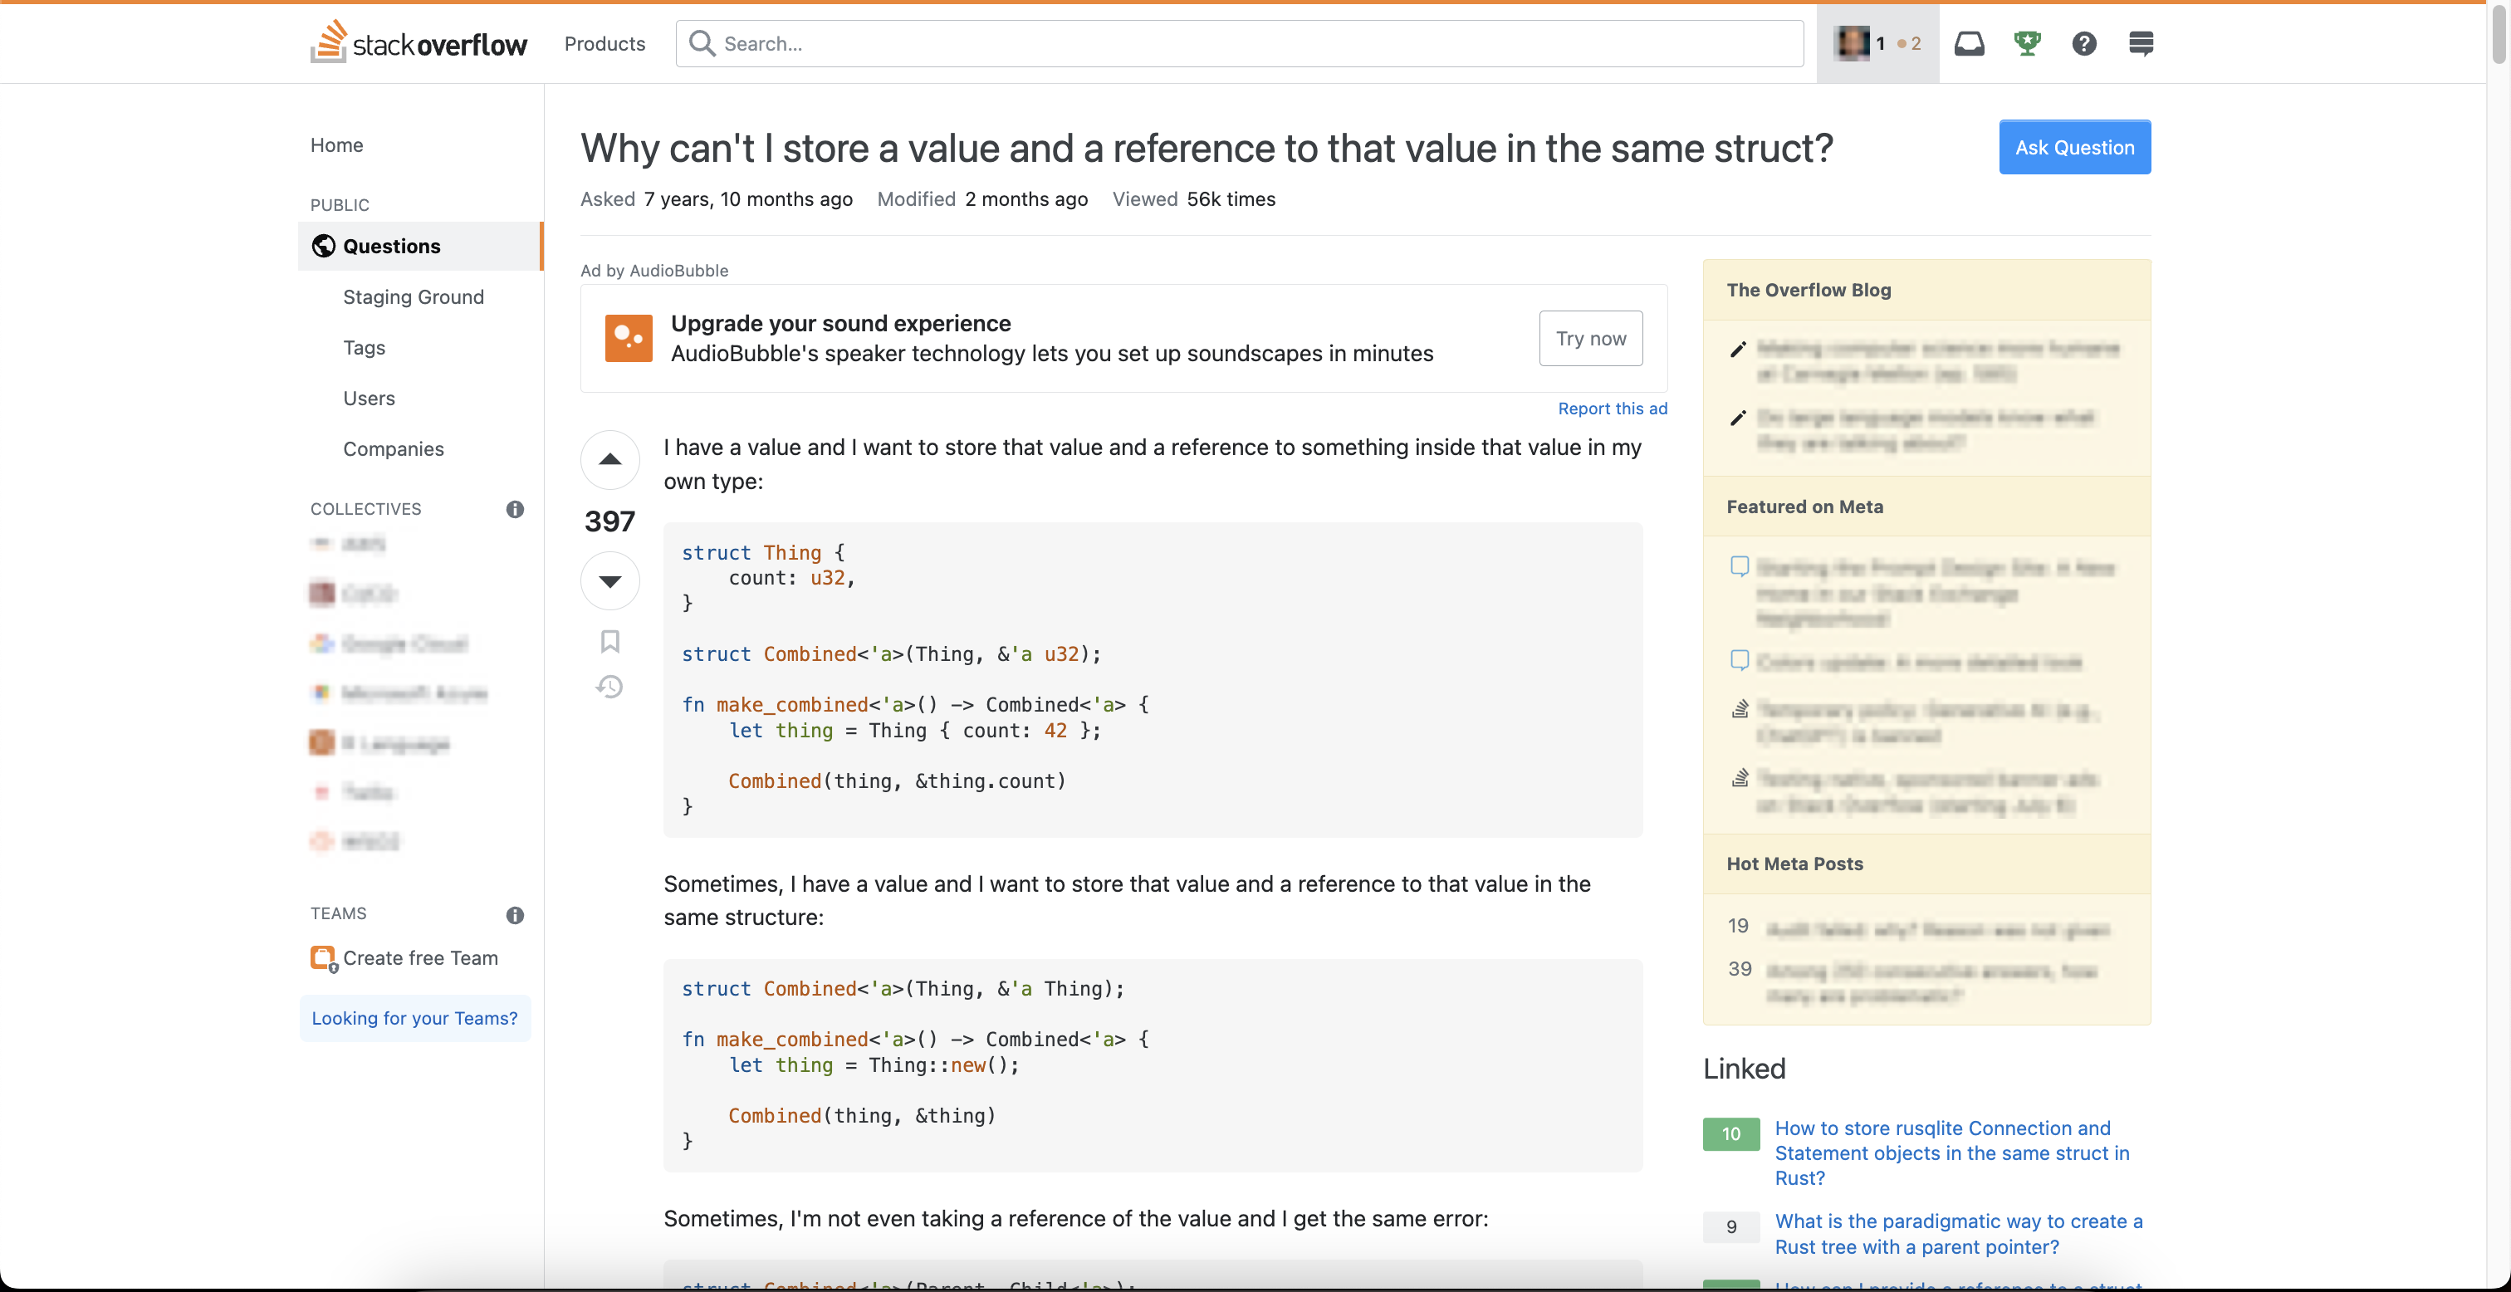The image size is (2511, 1292).
Task: Click the bookmark save icon
Action: (608, 641)
